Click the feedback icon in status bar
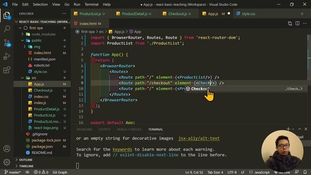311x175 pixels. click(296, 172)
